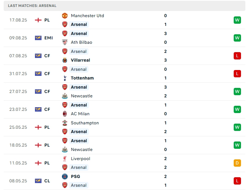Image resolution: width=249 pixels, height=190 pixels.
Task: Click the L badge for PSG match
Action: click(237, 181)
